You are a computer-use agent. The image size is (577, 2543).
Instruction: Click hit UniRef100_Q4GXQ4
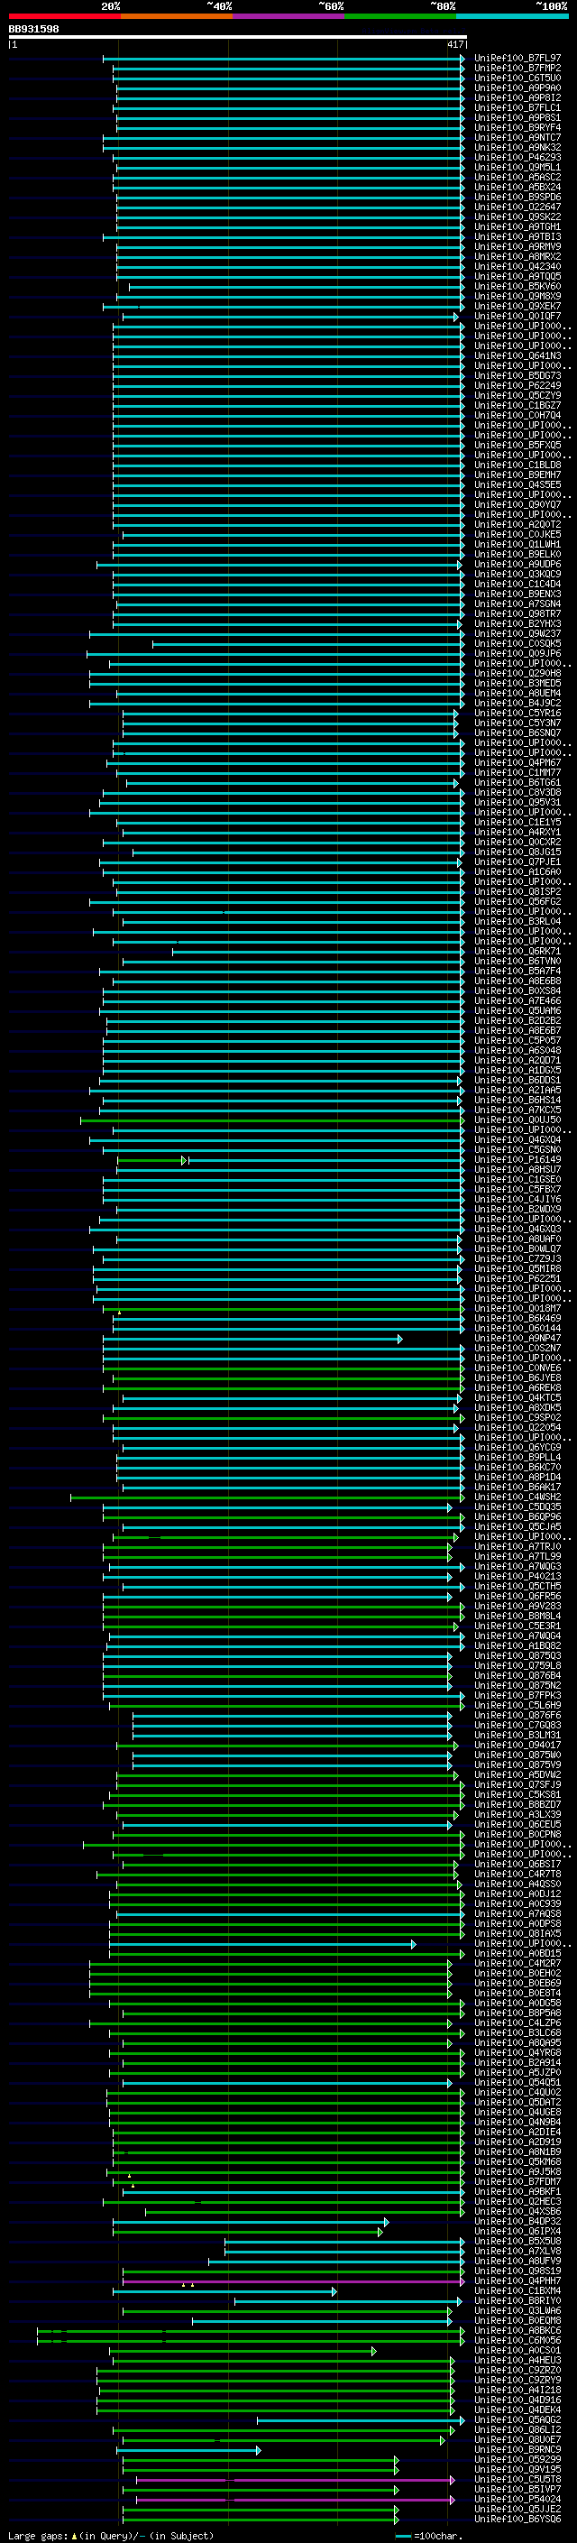(x=517, y=1139)
